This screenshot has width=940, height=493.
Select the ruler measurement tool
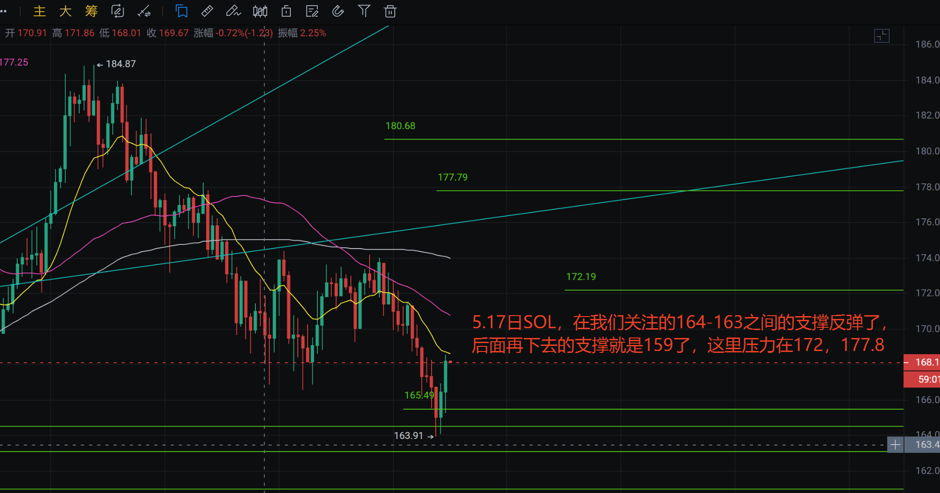pos(207,11)
